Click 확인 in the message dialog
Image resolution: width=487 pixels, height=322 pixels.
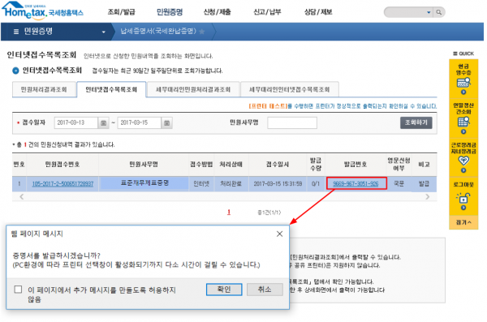(x=224, y=290)
